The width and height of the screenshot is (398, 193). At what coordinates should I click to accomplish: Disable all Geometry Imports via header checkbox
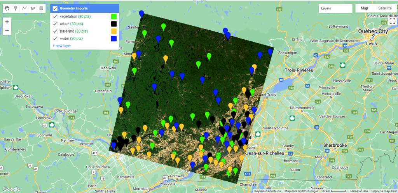(55, 8)
